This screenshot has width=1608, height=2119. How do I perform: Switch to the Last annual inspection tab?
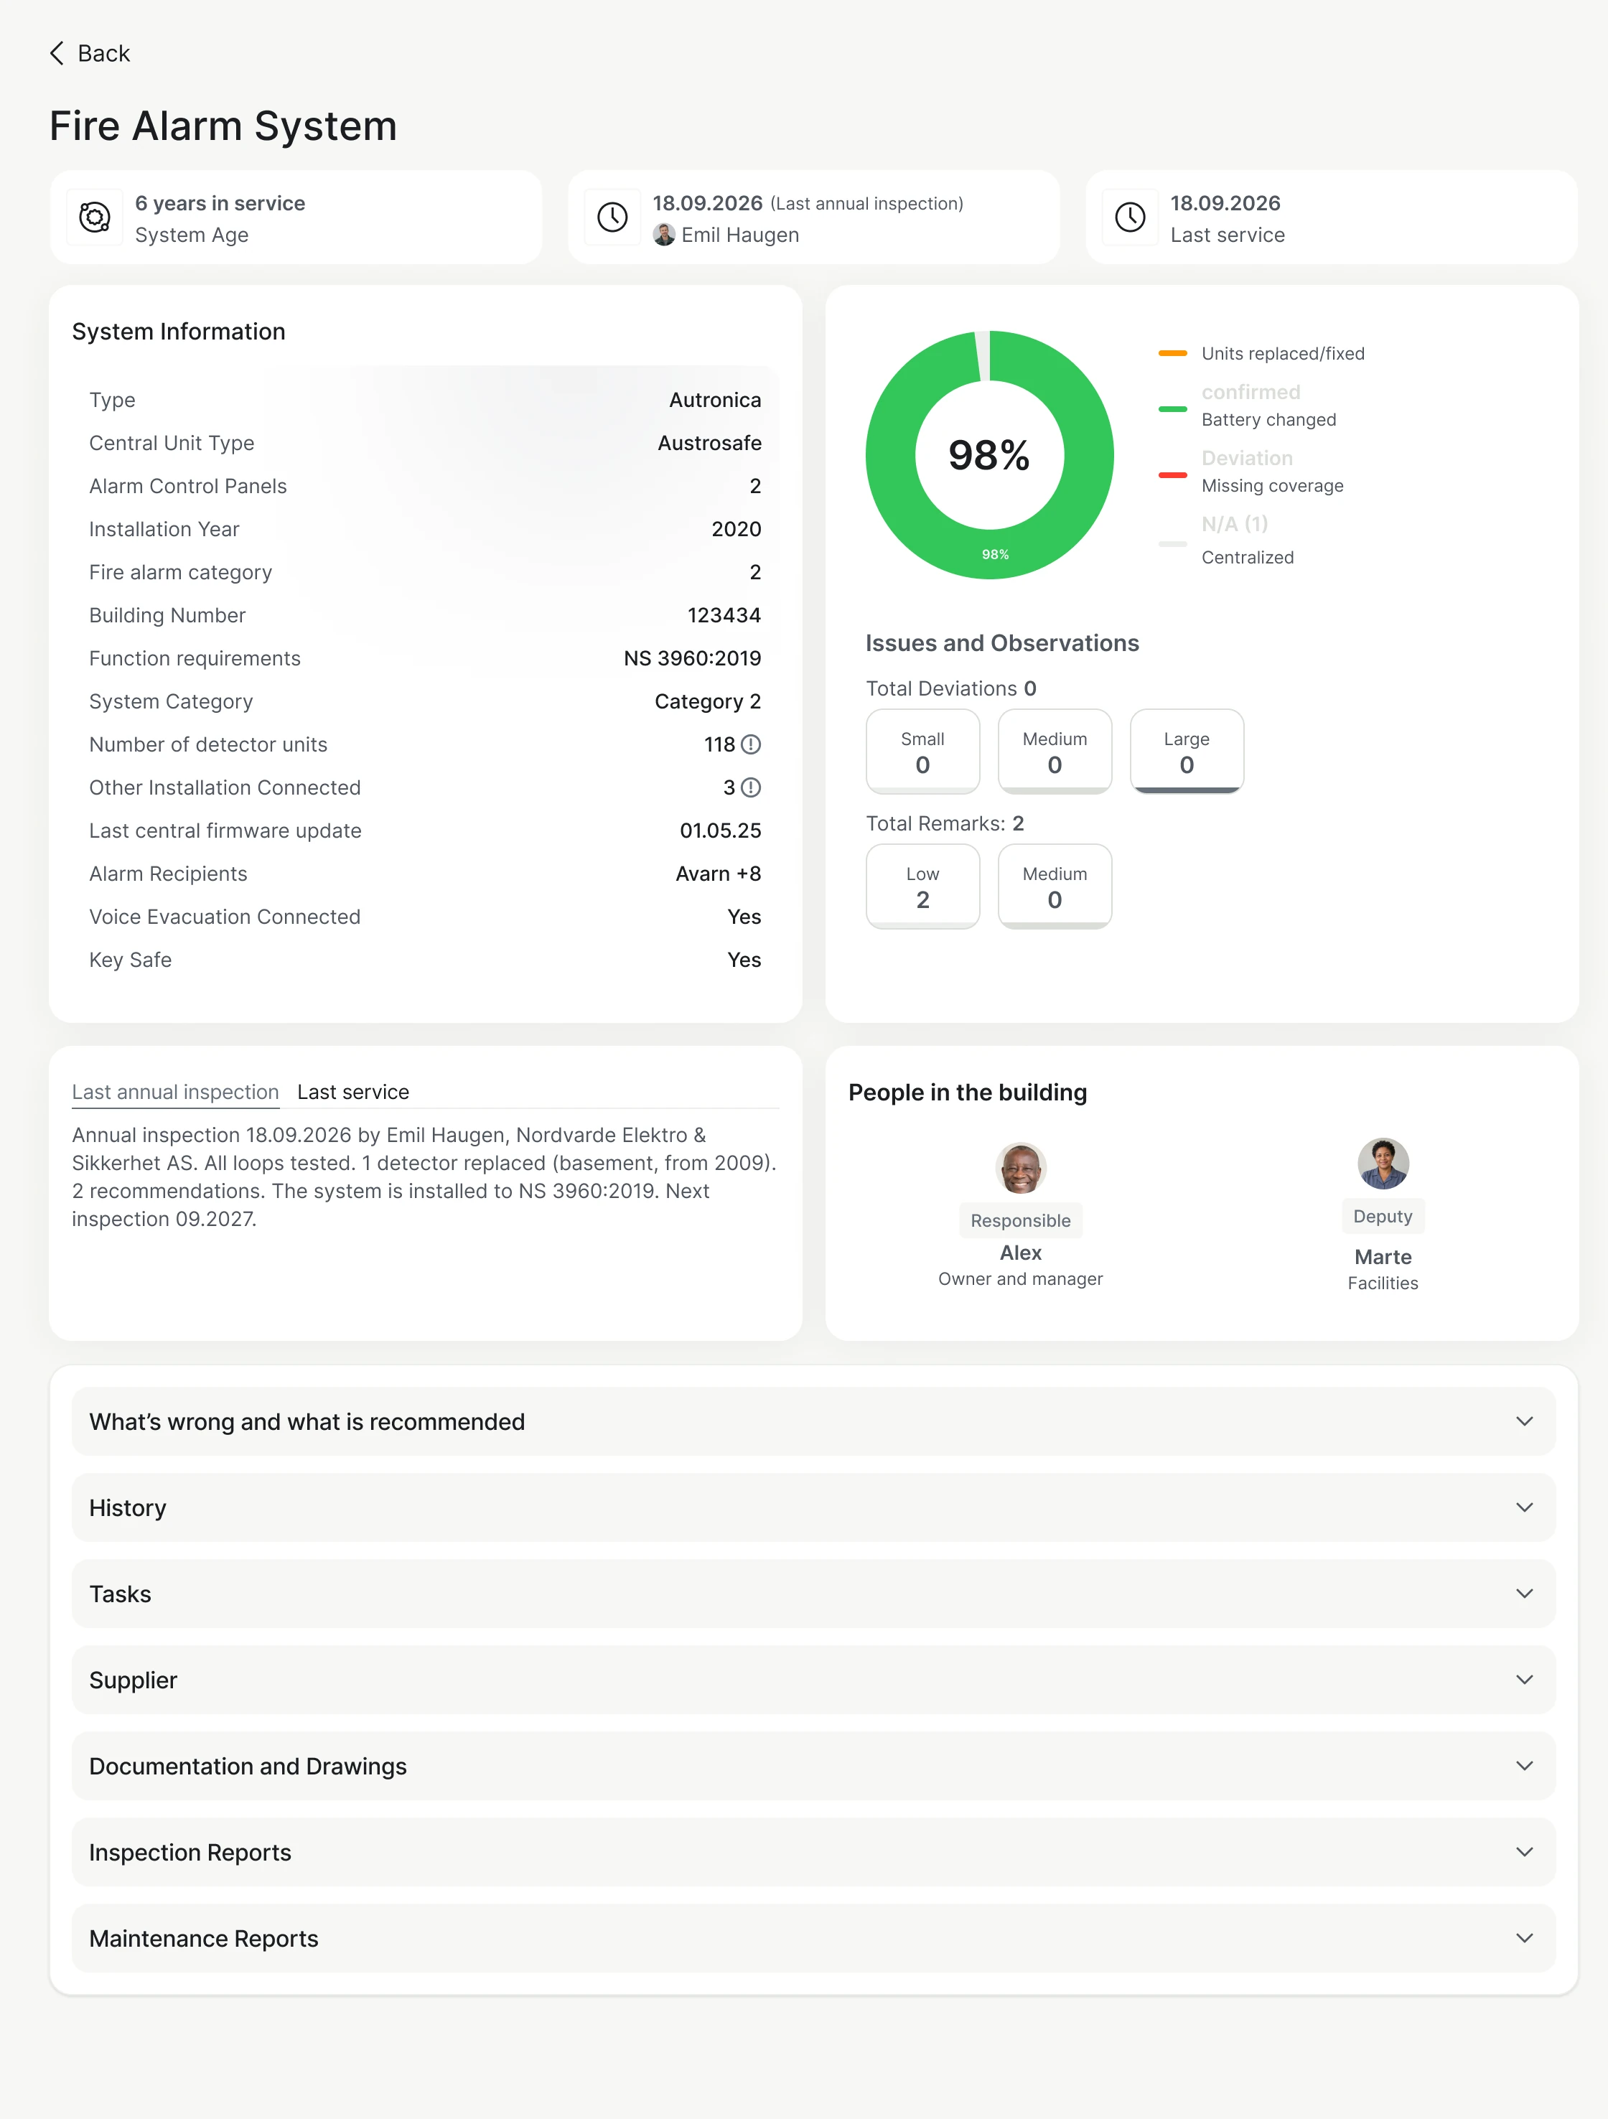(175, 1092)
